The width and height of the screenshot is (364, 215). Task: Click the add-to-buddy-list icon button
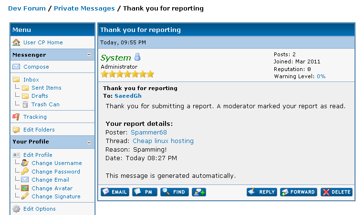pyautogui.click(x=199, y=192)
